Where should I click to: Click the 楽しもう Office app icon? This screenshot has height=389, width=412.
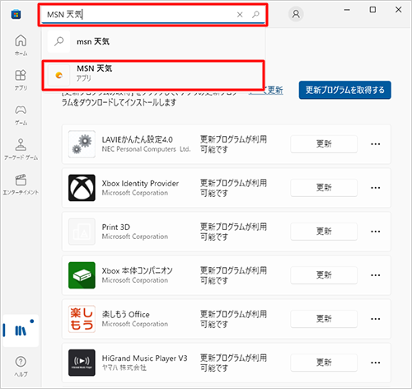(x=82, y=319)
